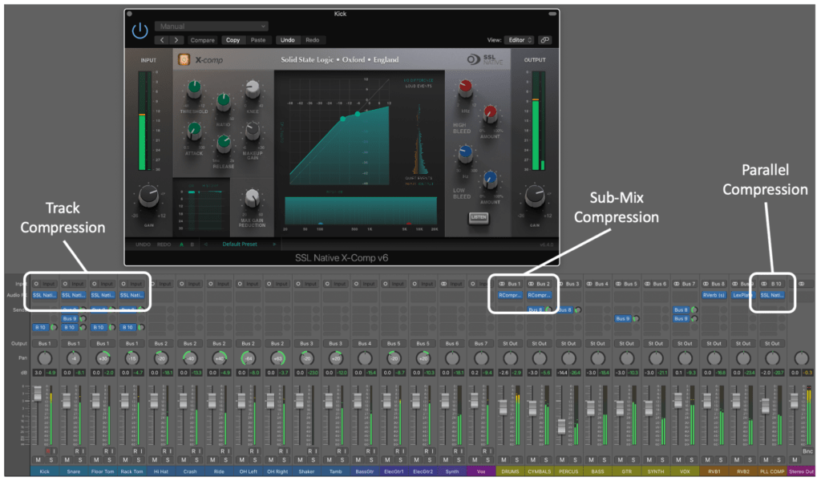Open the SSL Native plugin slot on Kick
The image size is (821, 481).
pyautogui.click(x=45, y=295)
